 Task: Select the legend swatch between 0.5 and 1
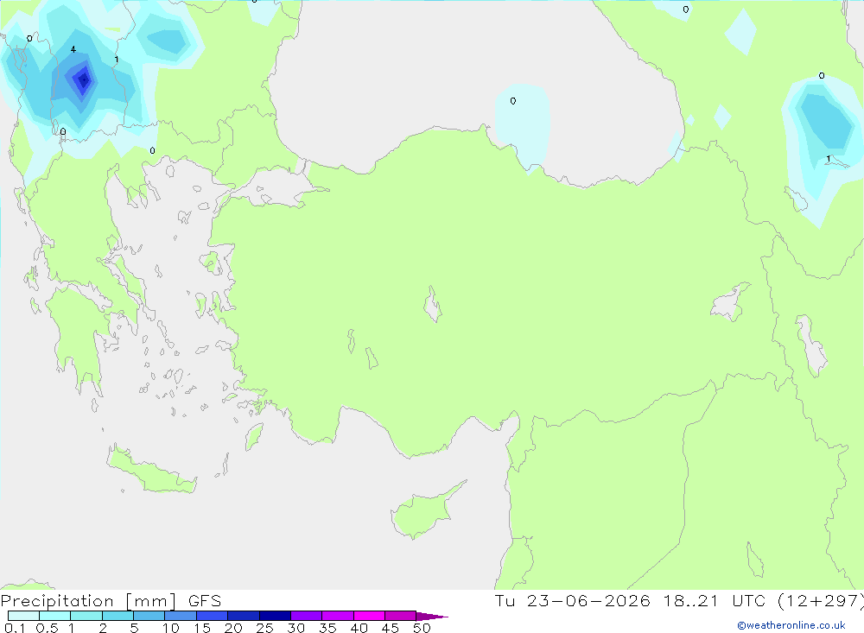pyautogui.click(x=55, y=616)
